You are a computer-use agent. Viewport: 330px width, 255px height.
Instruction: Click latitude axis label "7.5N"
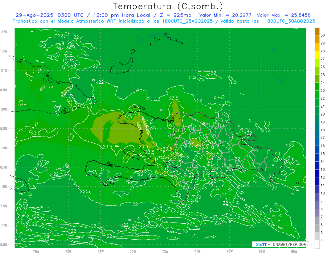(x=4, y=206)
